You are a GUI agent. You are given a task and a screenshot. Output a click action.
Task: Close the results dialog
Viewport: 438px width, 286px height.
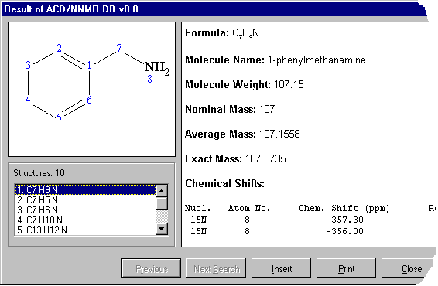coord(409,268)
